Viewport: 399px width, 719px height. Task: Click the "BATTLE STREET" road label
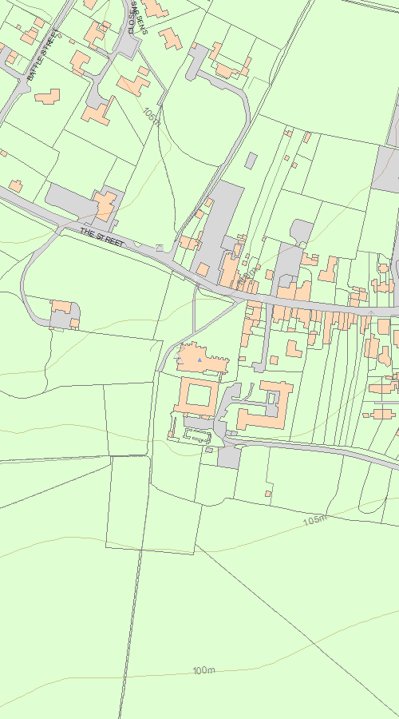pos(42,54)
